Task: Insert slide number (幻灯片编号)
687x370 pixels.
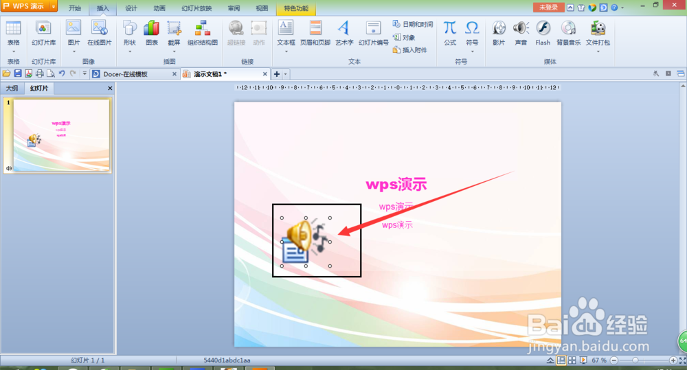Action: 373,33
